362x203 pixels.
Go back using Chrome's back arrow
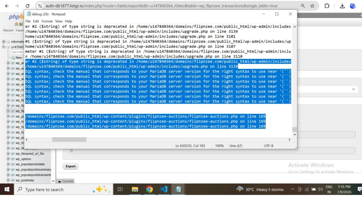coord(7,6)
